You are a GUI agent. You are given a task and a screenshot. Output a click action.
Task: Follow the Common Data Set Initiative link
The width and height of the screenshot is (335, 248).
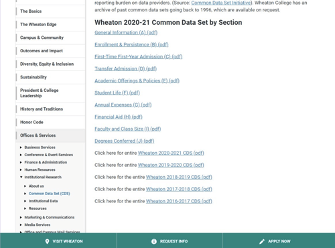(221, 3)
